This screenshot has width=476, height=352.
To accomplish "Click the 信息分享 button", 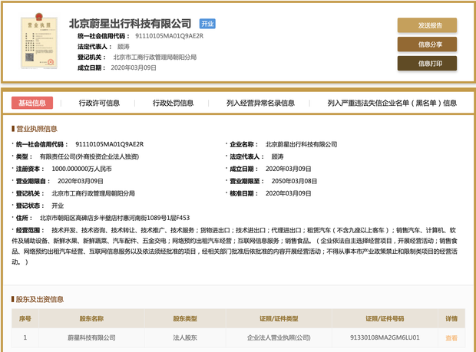I will pos(427,44).
